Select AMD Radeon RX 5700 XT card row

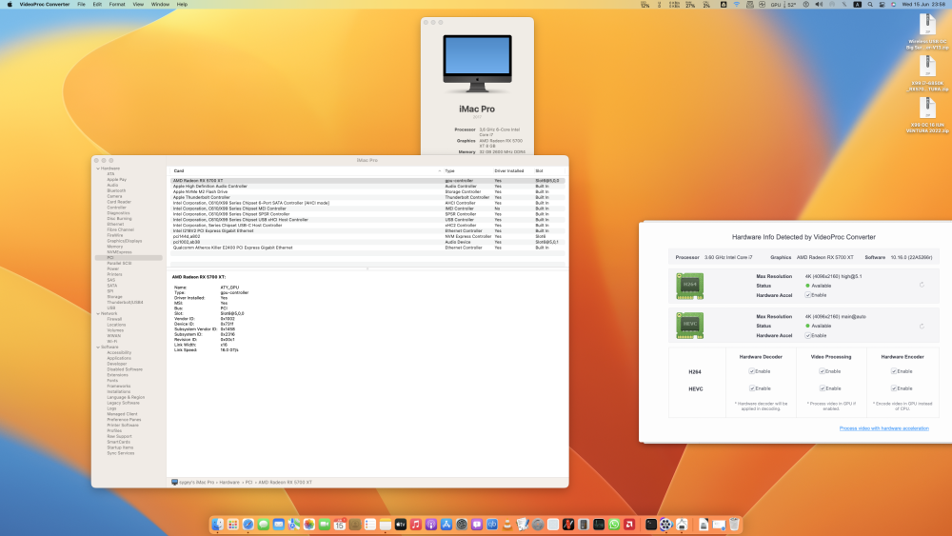tap(367, 180)
